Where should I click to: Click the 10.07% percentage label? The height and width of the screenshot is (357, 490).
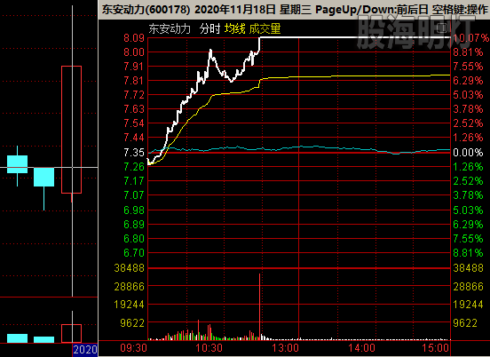[x=470, y=38]
